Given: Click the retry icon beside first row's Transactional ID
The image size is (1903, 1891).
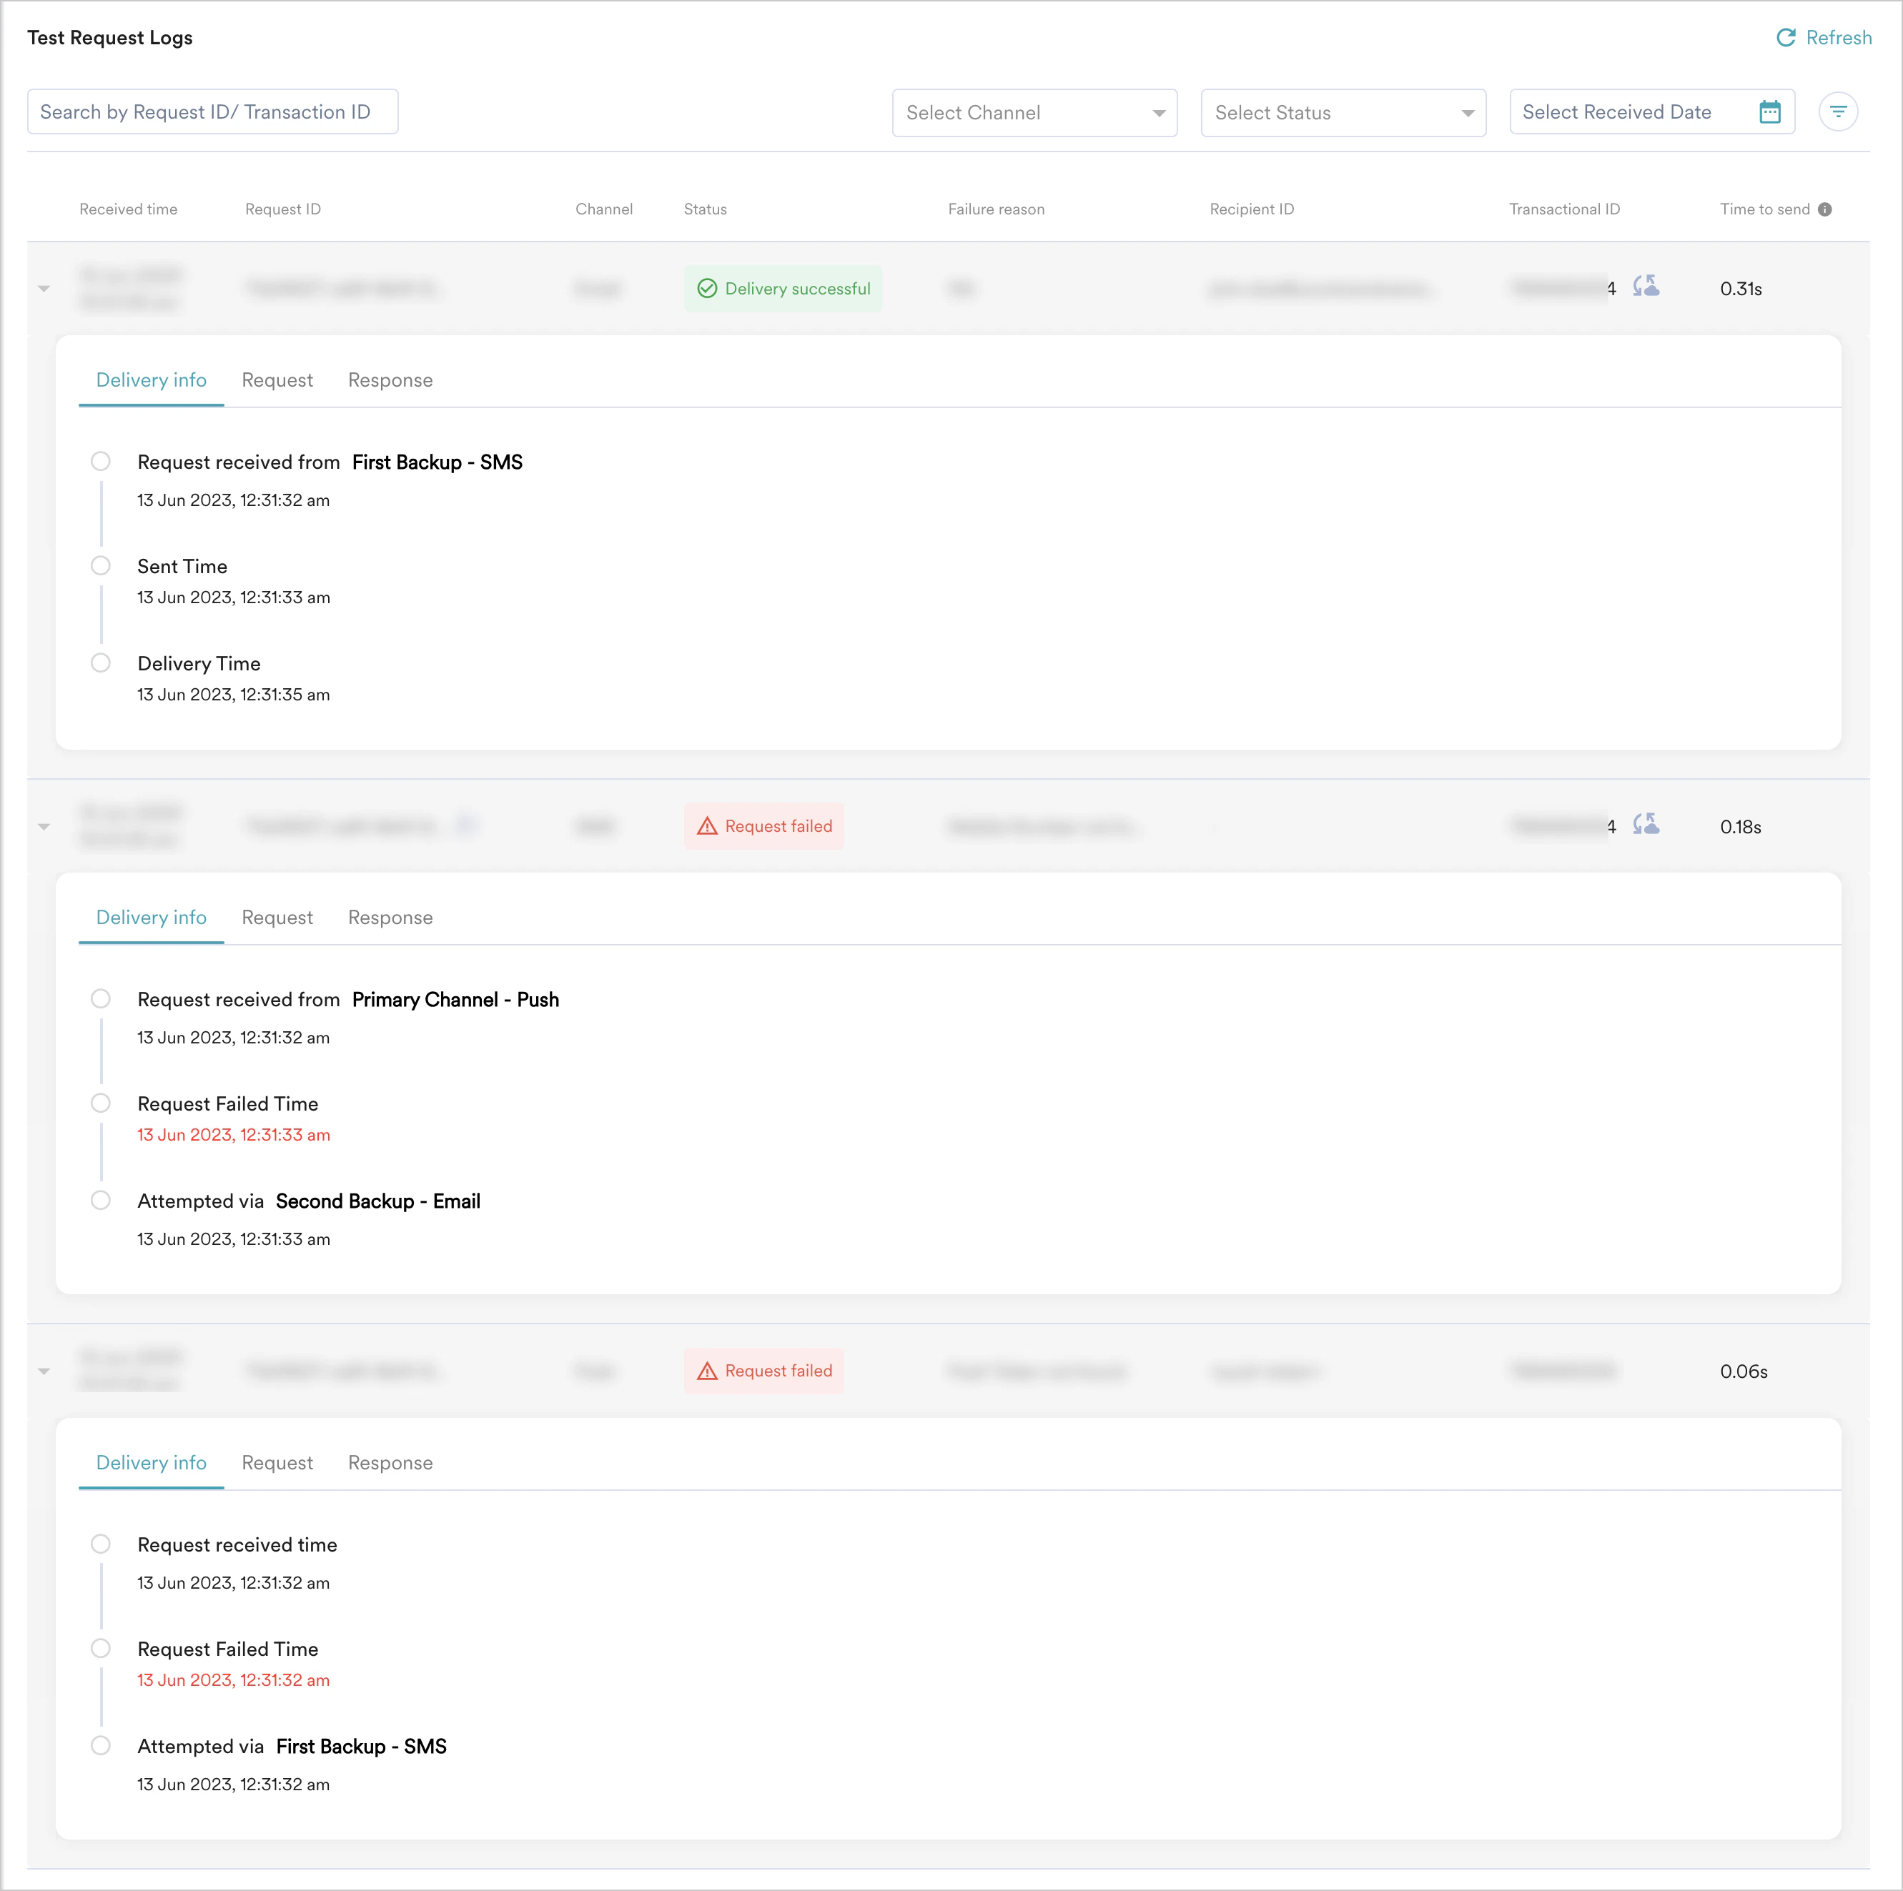Looking at the screenshot, I should (x=1647, y=287).
